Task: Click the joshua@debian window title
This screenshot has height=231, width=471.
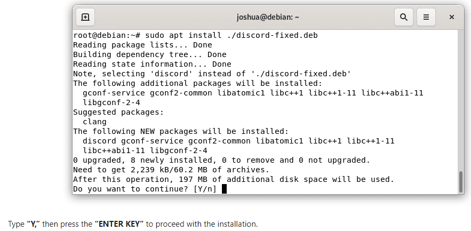Action: (268, 17)
